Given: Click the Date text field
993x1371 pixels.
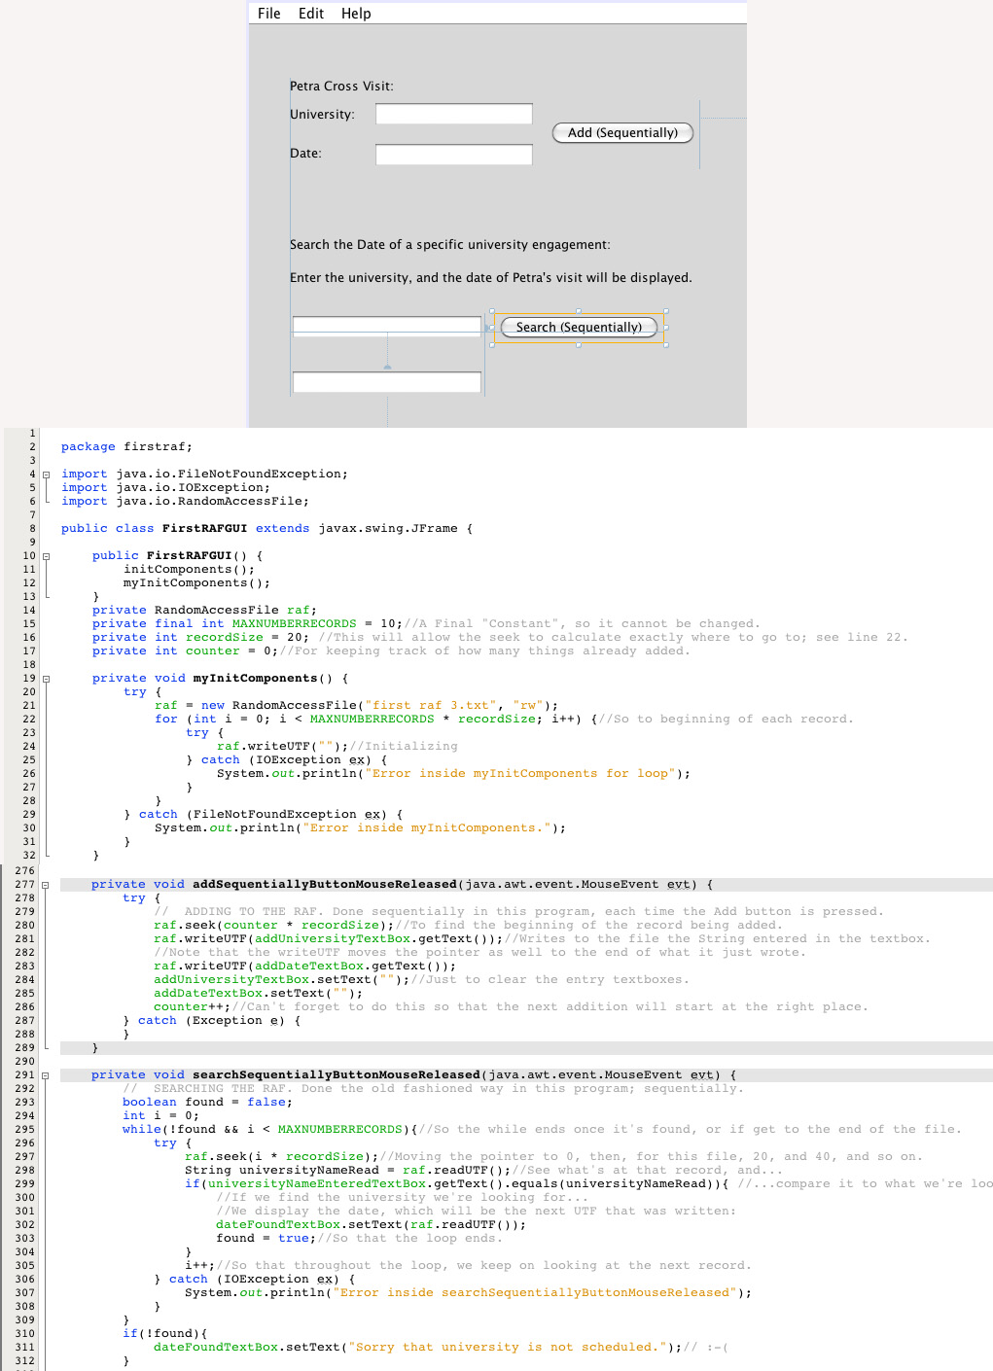Looking at the screenshot, I should 453,155.
